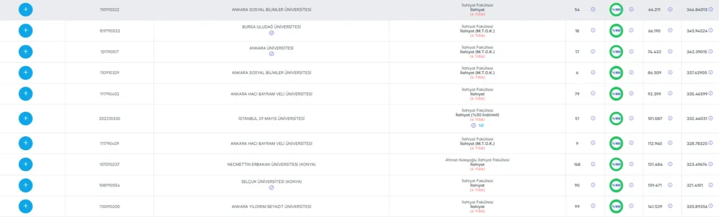The width and height of the screenshot is (719, 217).
Task: Click verified badge under Selçuk Üniversitesi (Konya)
Action: click(271, 188)
